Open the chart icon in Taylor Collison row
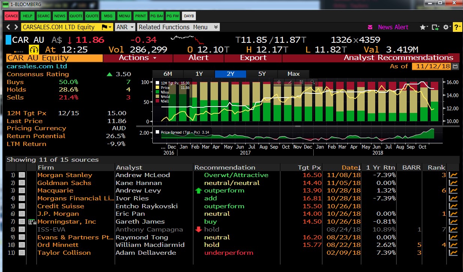 pyautogui.click(x=454, y=253)
